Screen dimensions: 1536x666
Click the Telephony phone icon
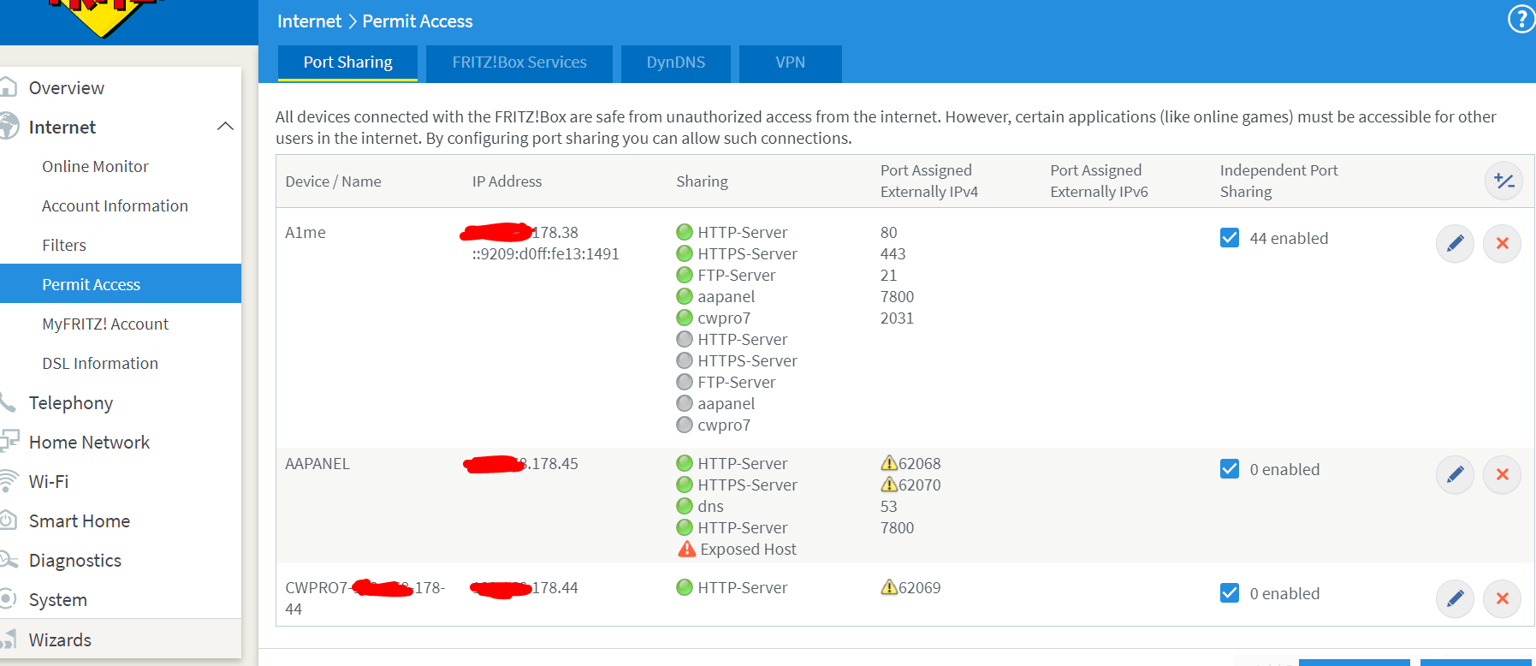pos(8,402)
